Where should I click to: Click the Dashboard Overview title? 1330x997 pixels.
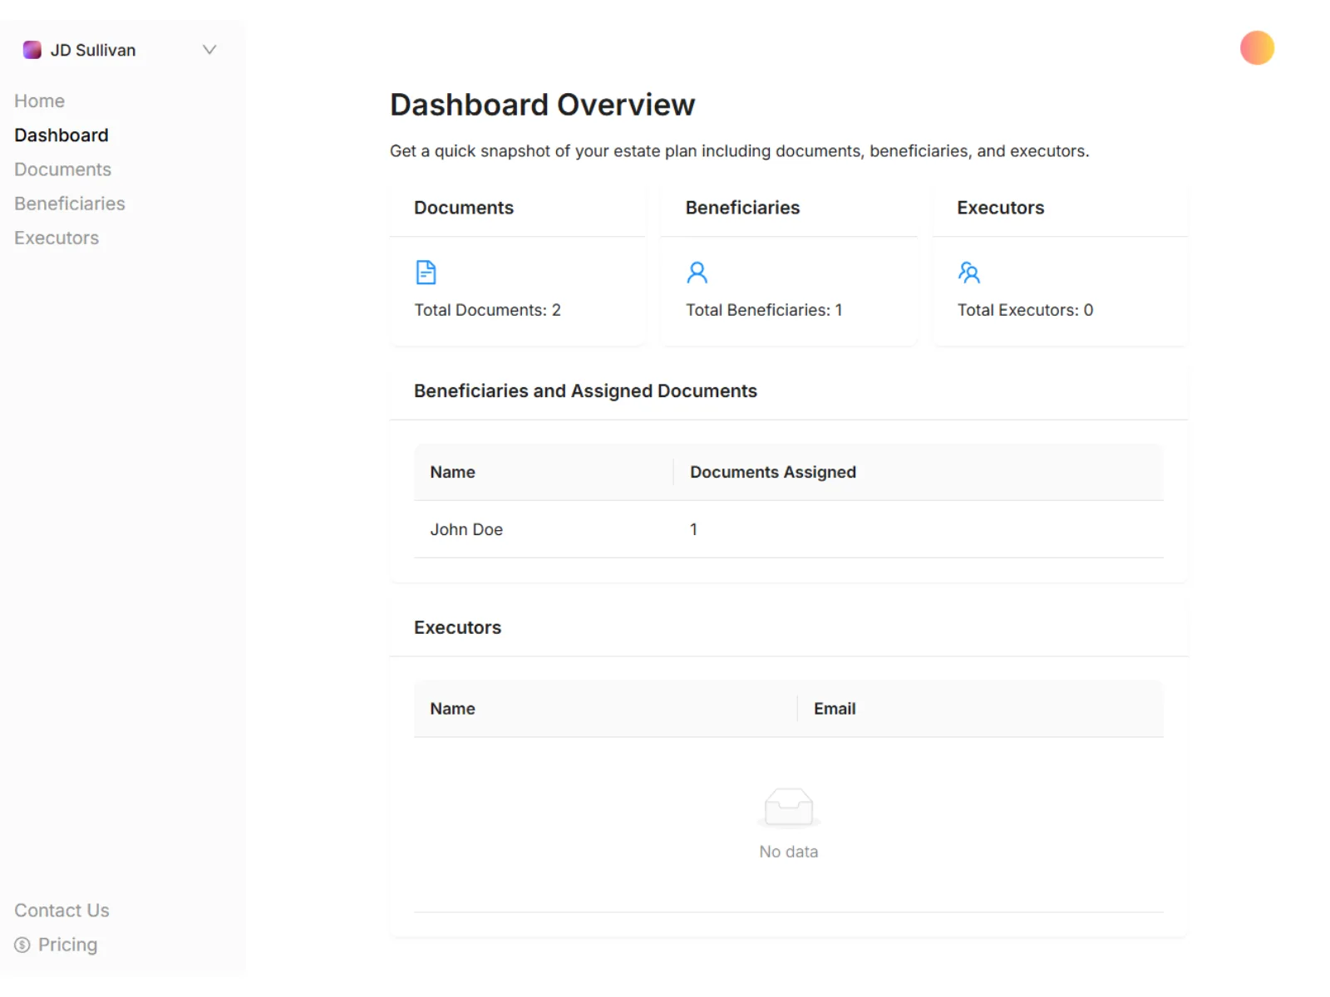[542, 105]
